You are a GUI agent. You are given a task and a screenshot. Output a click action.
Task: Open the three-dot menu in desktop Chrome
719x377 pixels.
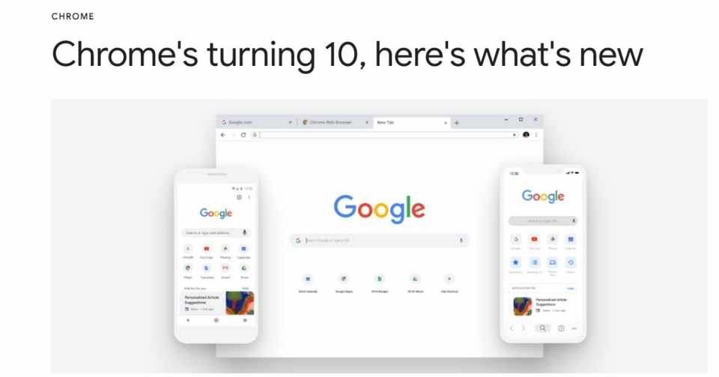[x=536, y=134]
